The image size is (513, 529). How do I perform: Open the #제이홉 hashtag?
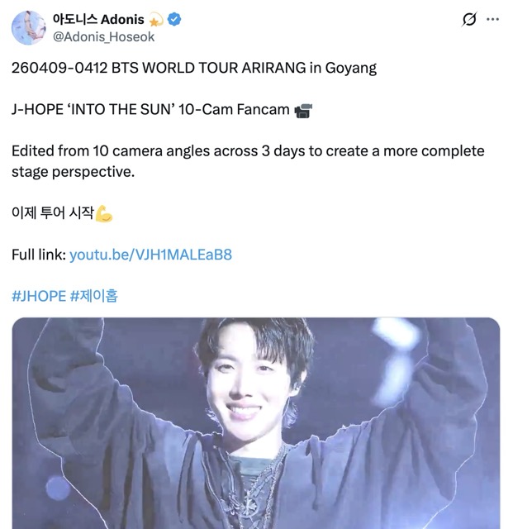pos(94,296)
